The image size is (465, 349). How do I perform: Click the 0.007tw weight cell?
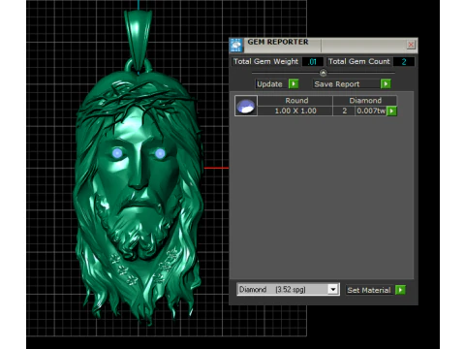pos(371,111)
